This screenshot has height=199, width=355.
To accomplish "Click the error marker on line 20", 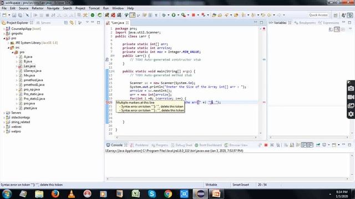I will (x=107, y=102).
